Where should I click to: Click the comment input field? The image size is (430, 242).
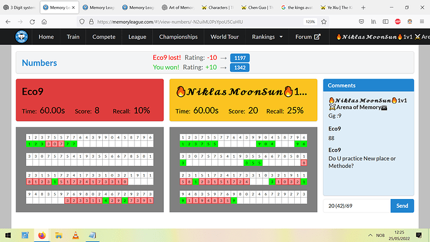click(x=357, y=206)
